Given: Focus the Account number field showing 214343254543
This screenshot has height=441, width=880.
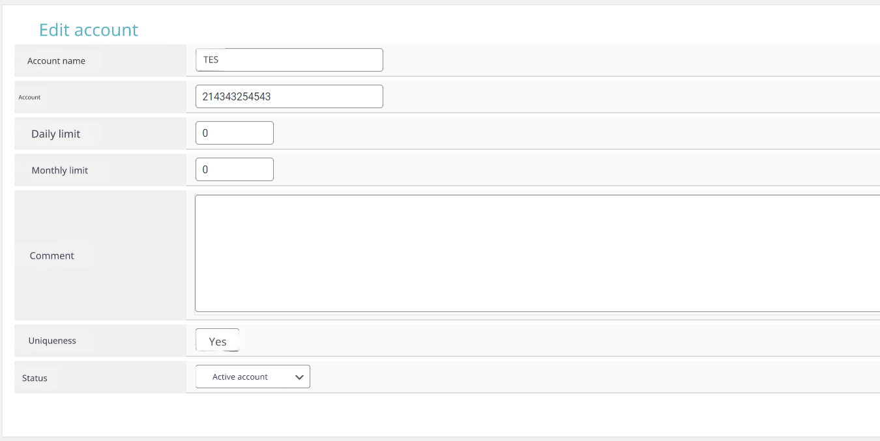Looking at the screenshot, I should [x=289, y=96].
